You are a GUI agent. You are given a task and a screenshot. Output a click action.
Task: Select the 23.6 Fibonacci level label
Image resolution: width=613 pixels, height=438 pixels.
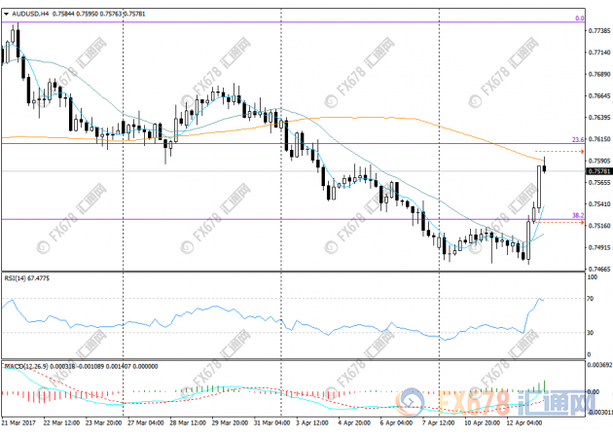coord(576,140)
